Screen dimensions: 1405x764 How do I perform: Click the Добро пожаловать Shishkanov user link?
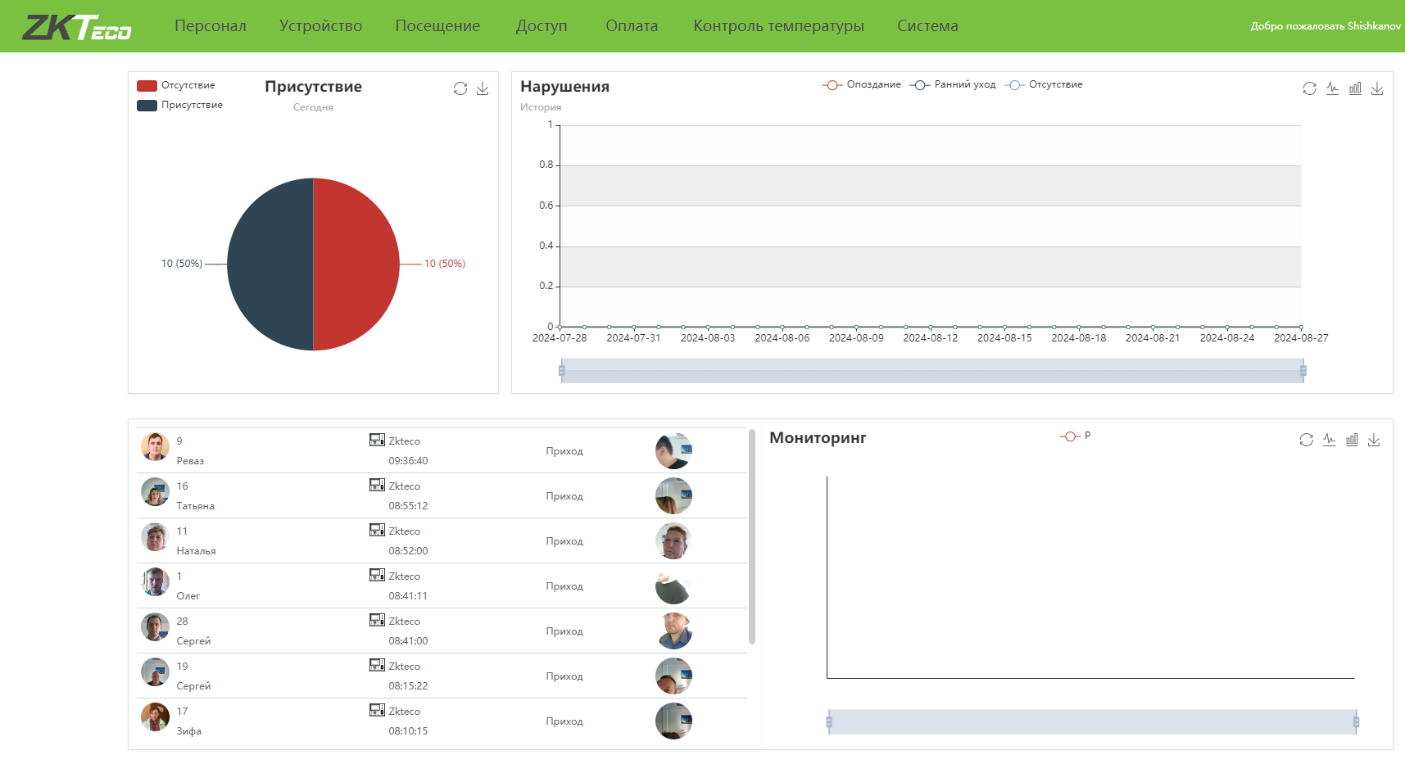[x=1325, y=26]
